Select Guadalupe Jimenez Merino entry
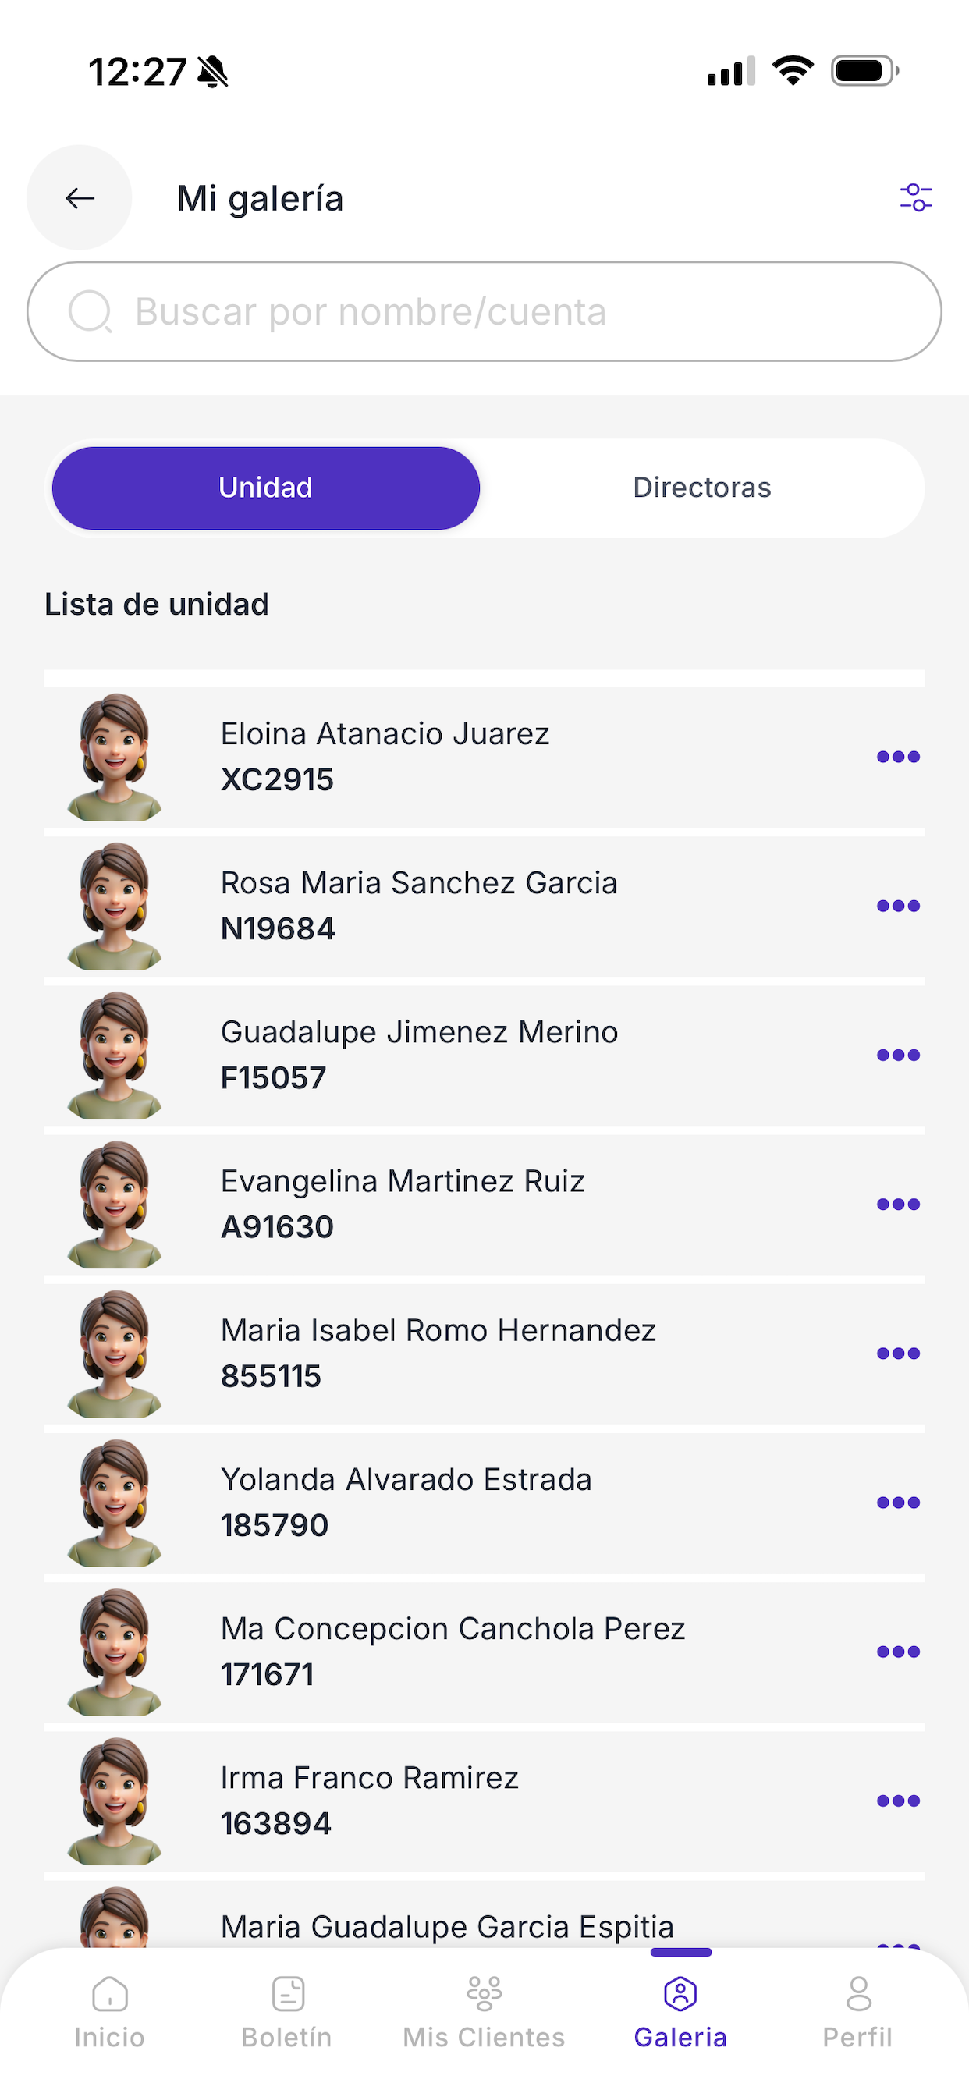 (x=484, y=1055)
